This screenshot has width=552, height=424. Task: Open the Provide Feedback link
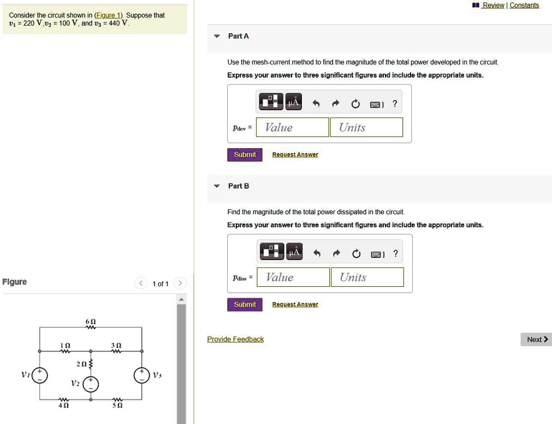pos(235,339)
